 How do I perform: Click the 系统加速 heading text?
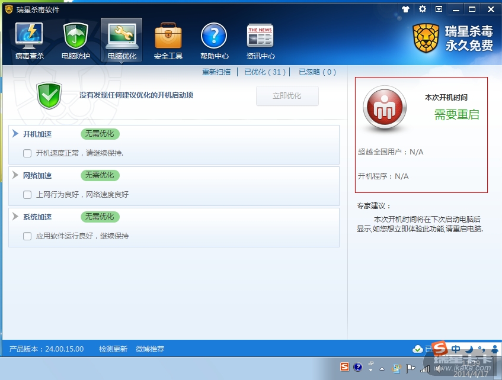(37, 217)
